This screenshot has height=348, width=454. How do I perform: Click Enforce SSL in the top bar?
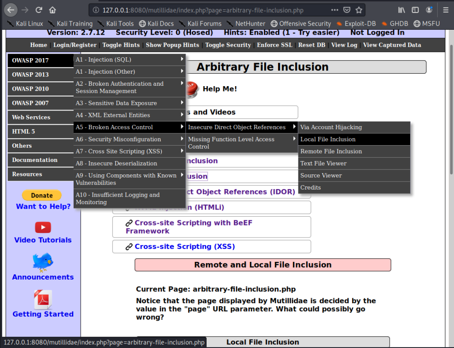(274, 45)
